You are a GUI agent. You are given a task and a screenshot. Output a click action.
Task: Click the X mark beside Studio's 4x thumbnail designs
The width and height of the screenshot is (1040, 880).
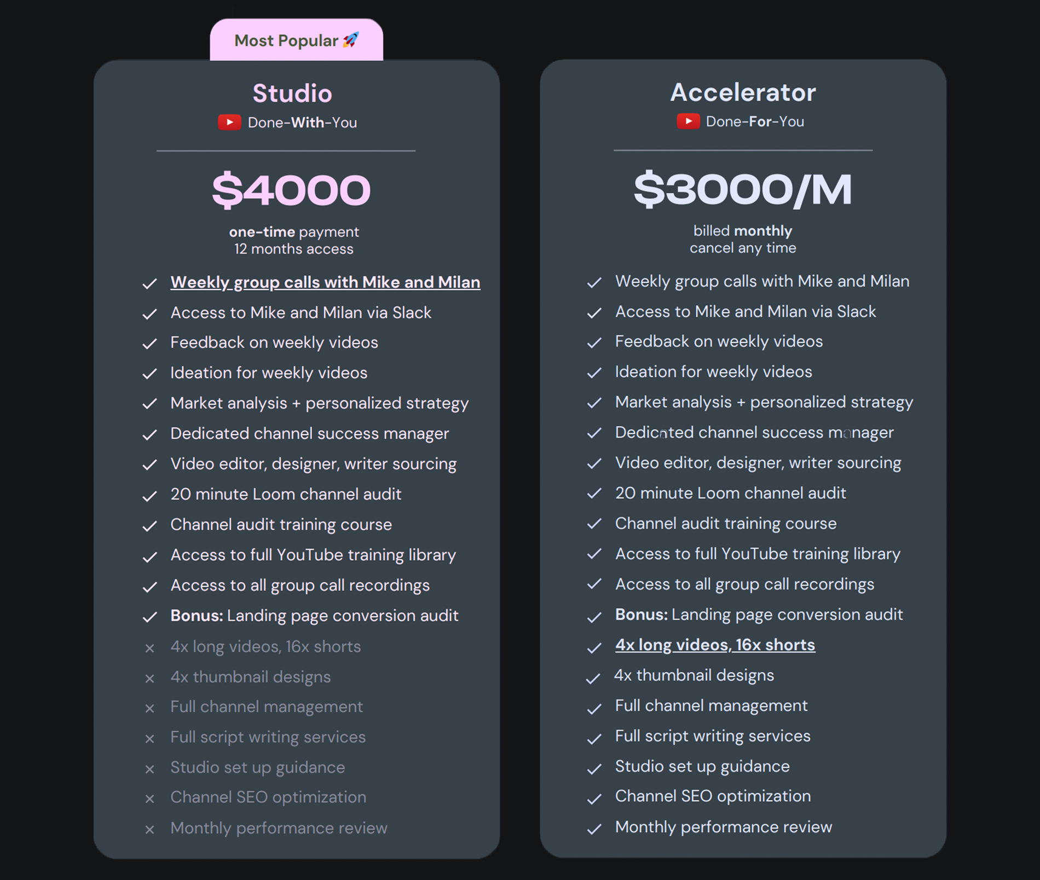tap(149, 678)
